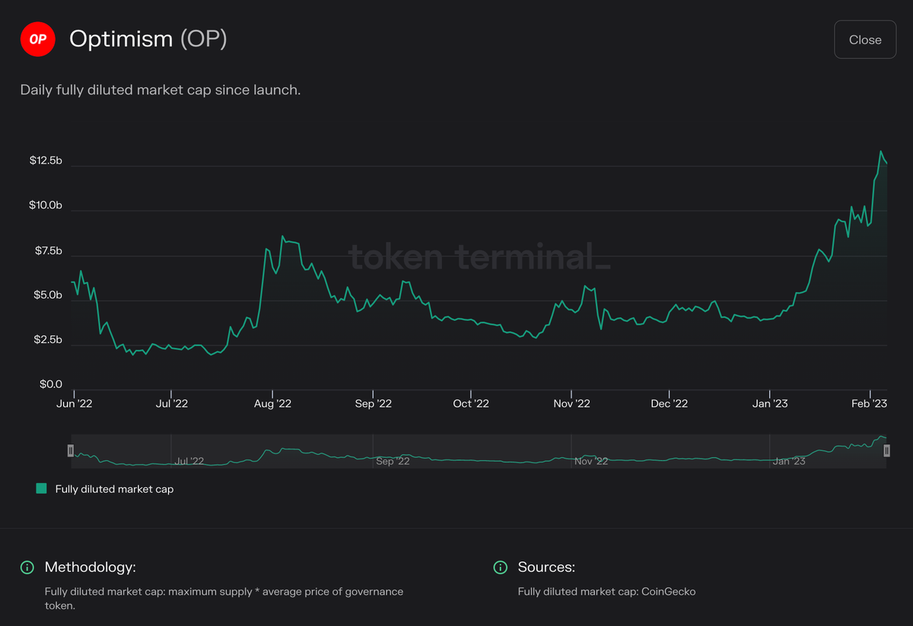Click the Methodology info icon
Viewport: 913px width, 626px height.
click(27, 567)
